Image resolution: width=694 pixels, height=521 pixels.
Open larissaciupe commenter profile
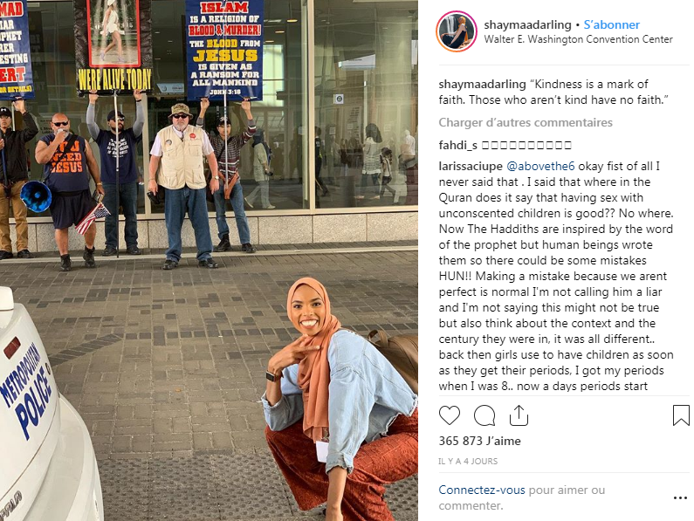[470, 167]
